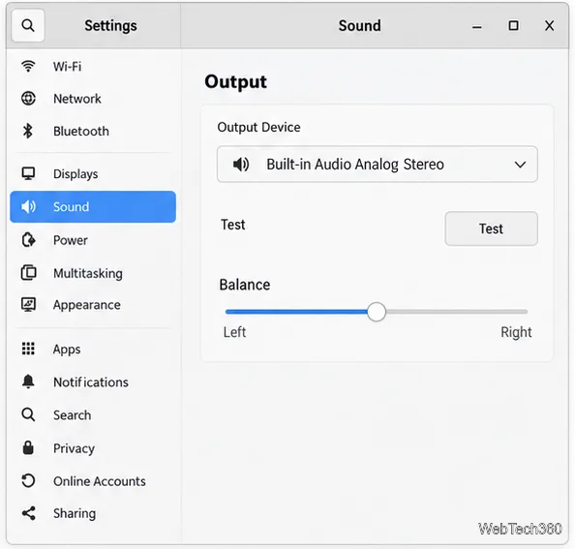Click the Displays monitor icon
This screenshot has height=549, width=575.
coord(28,173)
